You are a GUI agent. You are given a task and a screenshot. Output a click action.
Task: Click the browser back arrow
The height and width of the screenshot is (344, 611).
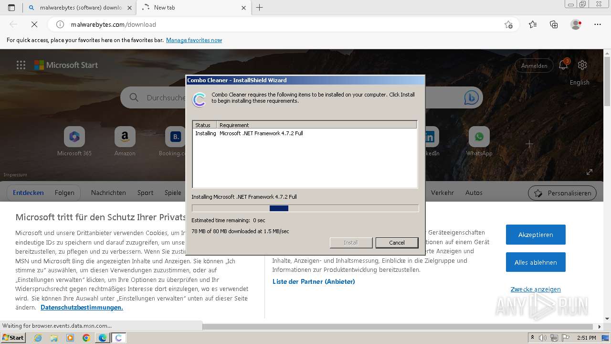tap(13, 24)
